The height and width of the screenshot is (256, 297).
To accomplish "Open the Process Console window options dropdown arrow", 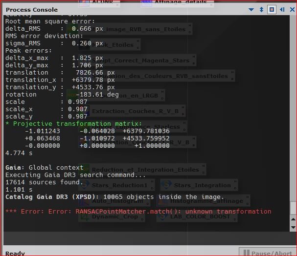I will coord(251,9).
